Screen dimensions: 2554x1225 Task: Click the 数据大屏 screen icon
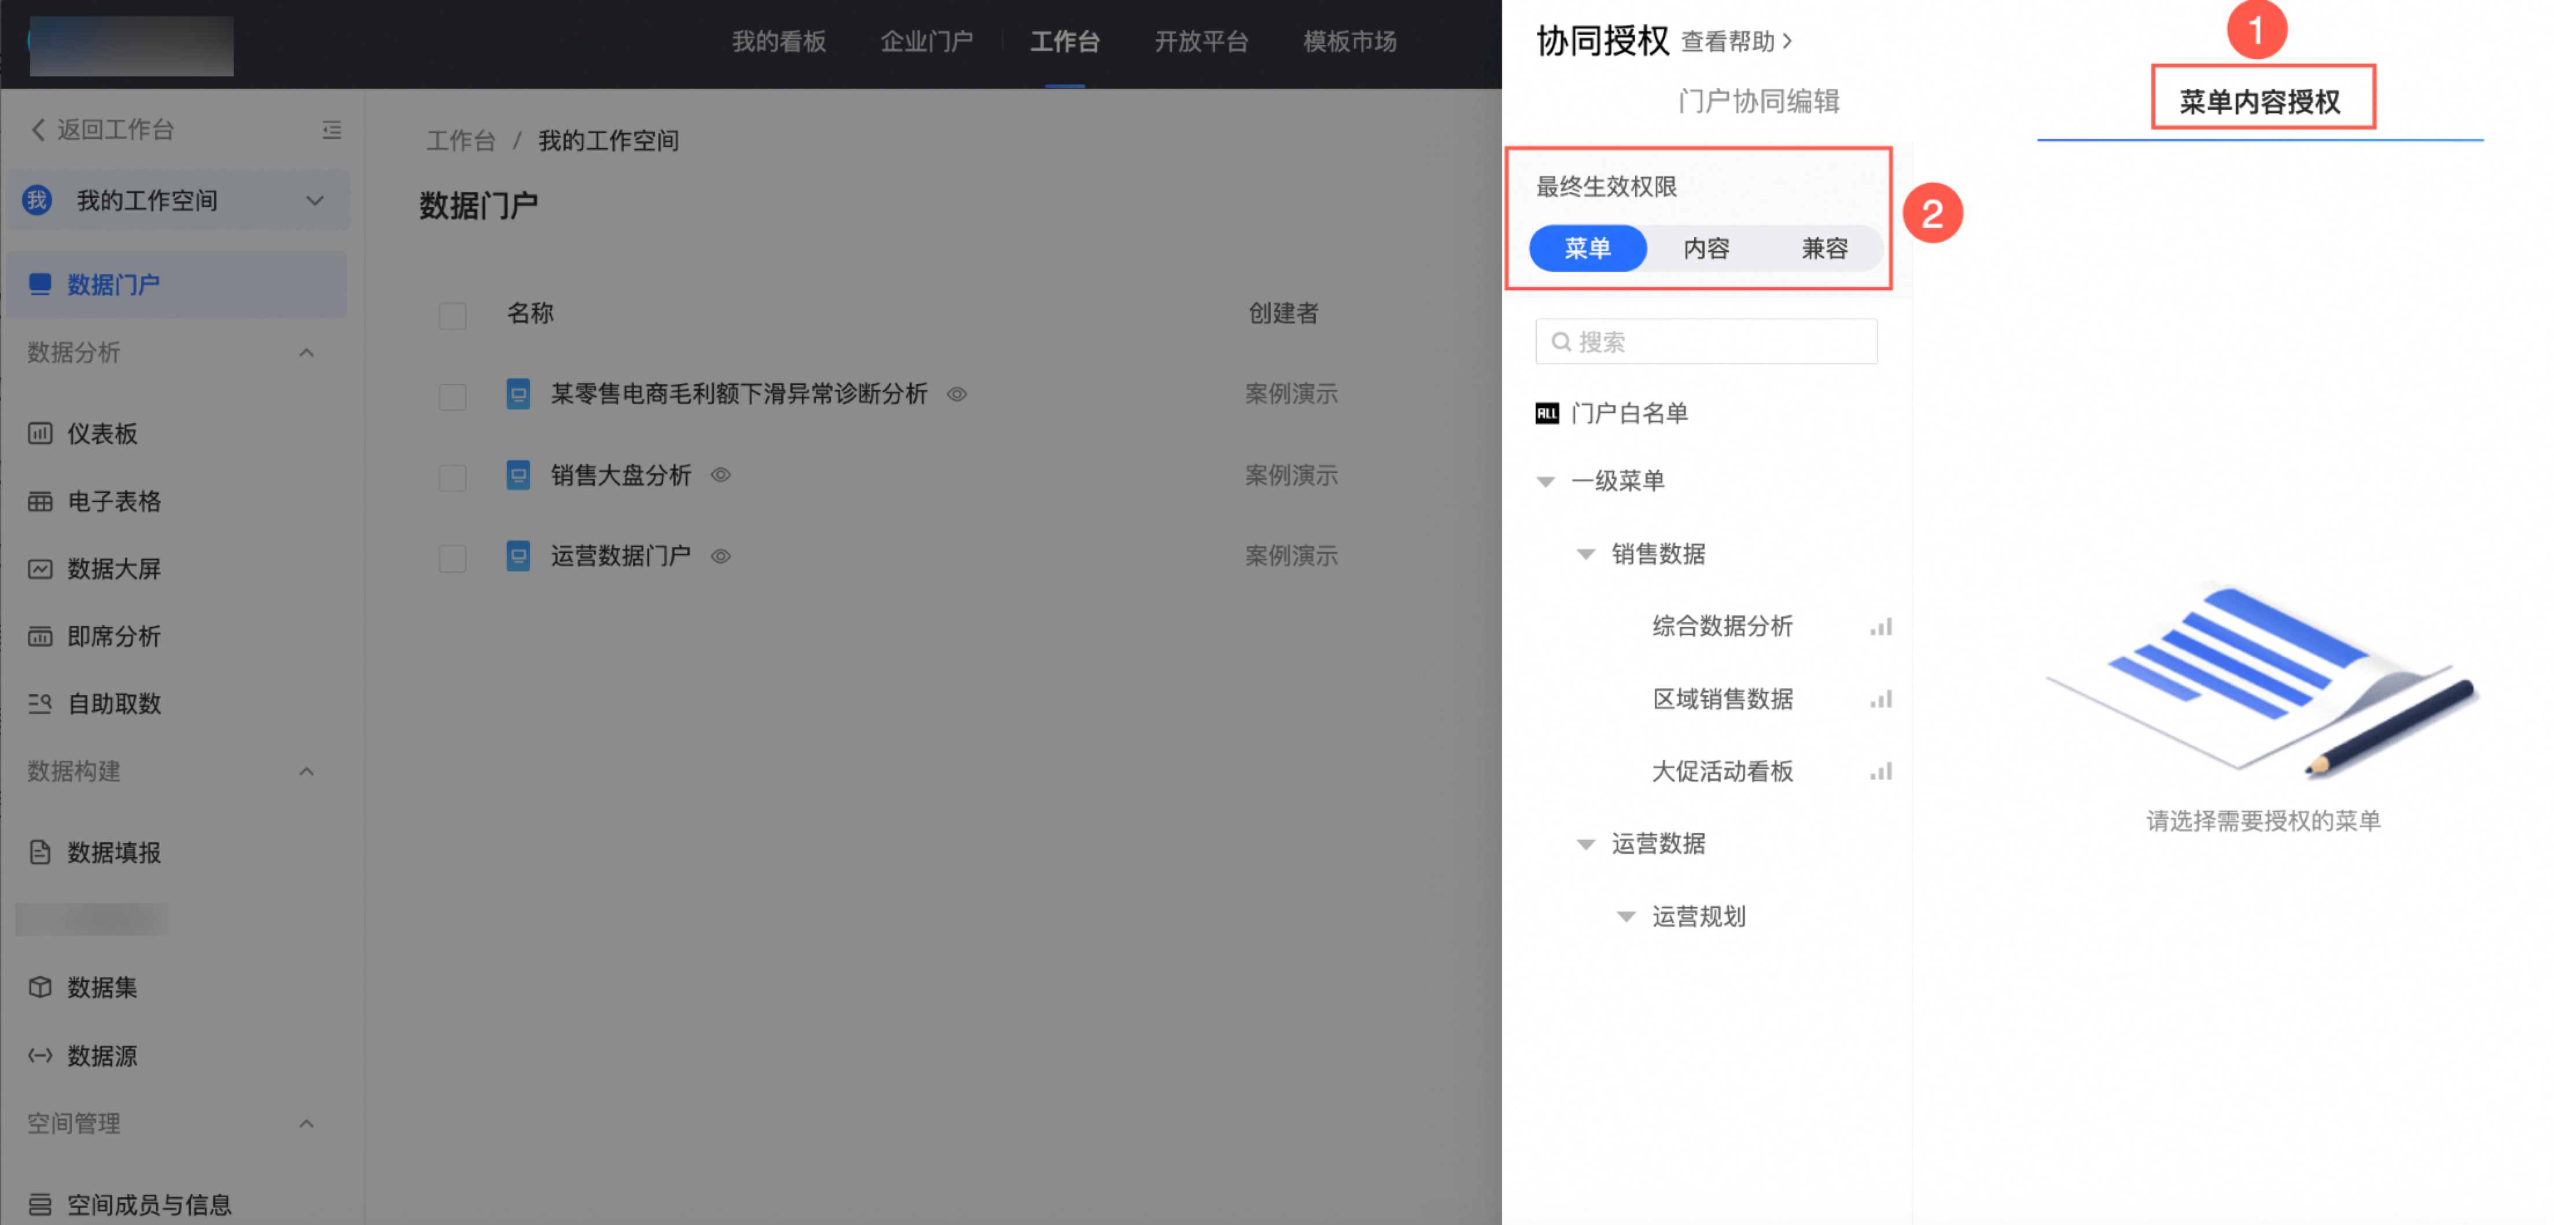pyautogui.click(x=40, y=569)
